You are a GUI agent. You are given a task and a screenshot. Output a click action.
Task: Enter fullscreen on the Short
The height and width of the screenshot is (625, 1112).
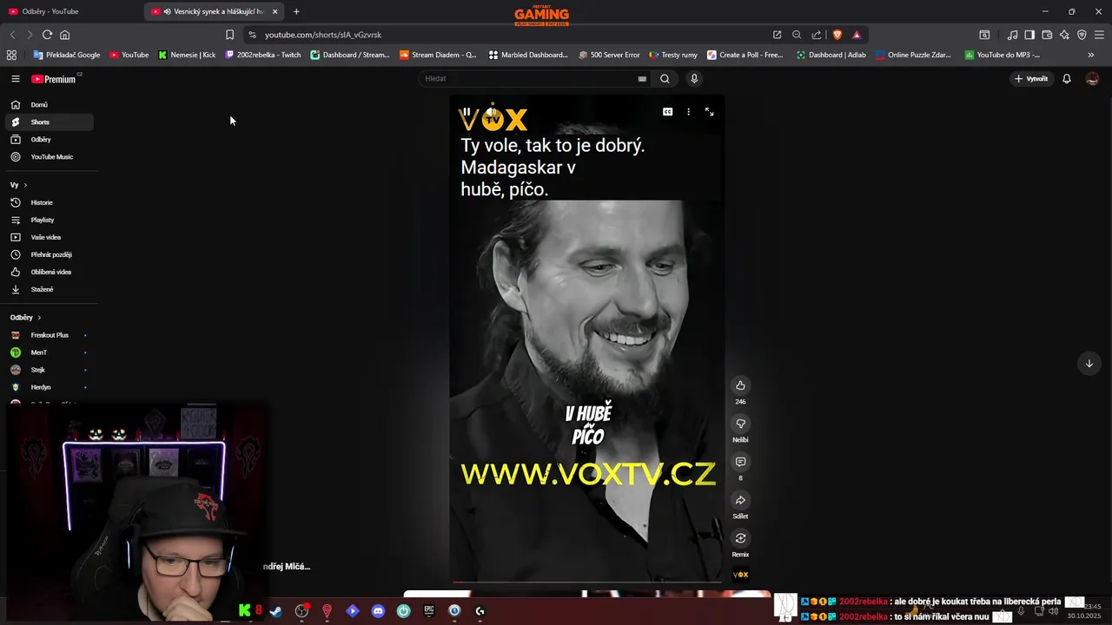[x=709, y=112]
